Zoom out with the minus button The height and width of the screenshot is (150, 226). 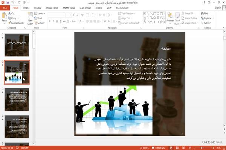pos(194,148)
